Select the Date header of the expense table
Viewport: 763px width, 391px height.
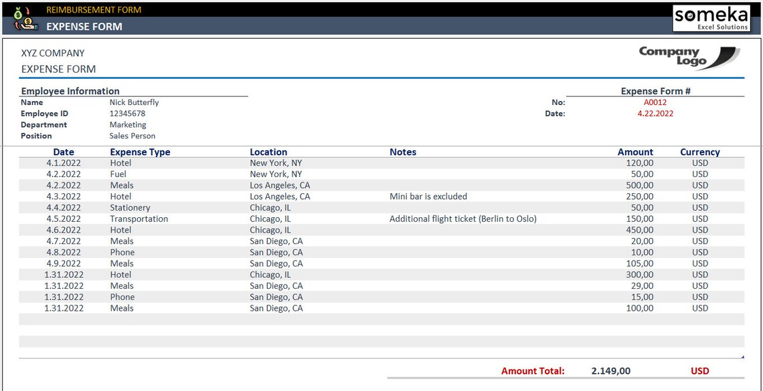[x=64, y=152]
